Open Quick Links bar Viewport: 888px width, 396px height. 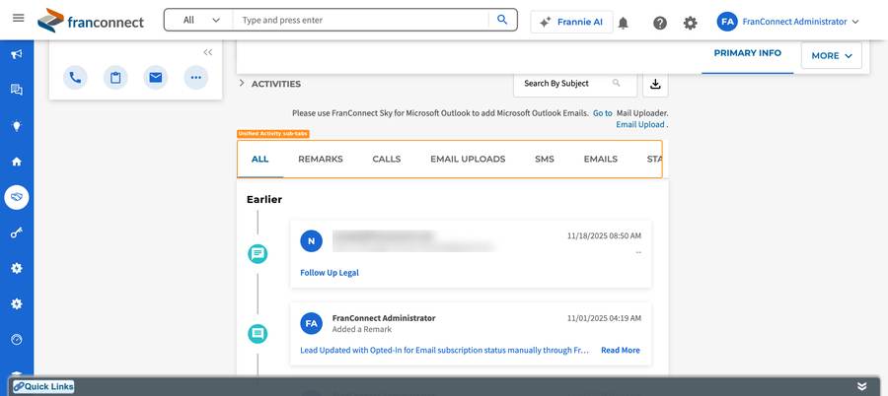tap(43, 387)
